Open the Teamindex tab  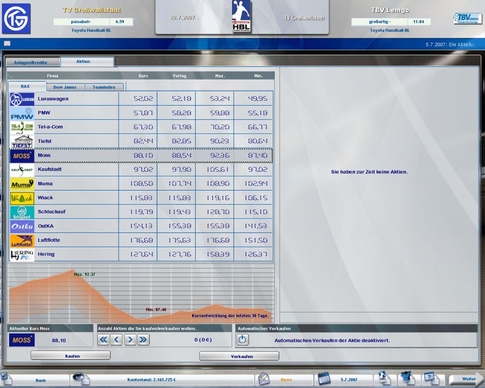(x=104, y=87)
